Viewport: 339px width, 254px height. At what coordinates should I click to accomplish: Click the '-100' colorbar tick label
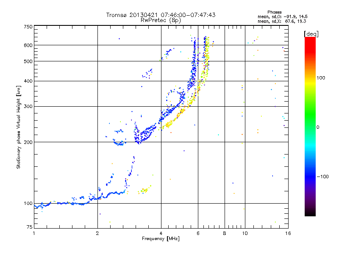(x=323, y=177)
